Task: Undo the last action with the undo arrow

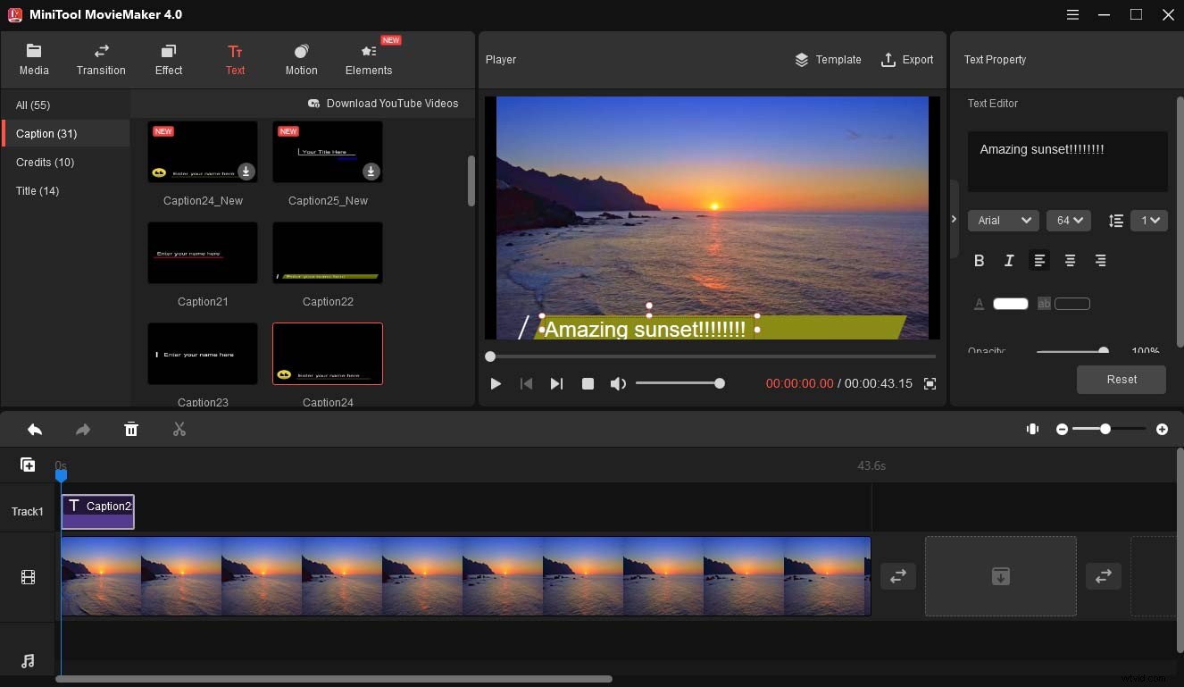Action: pos(35,429)
